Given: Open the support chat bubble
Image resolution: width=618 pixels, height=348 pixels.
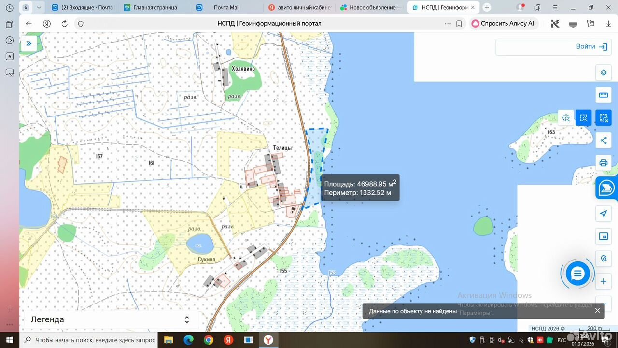Looking at the screenshot, I should pyautogui.click(x=577, y=274).
